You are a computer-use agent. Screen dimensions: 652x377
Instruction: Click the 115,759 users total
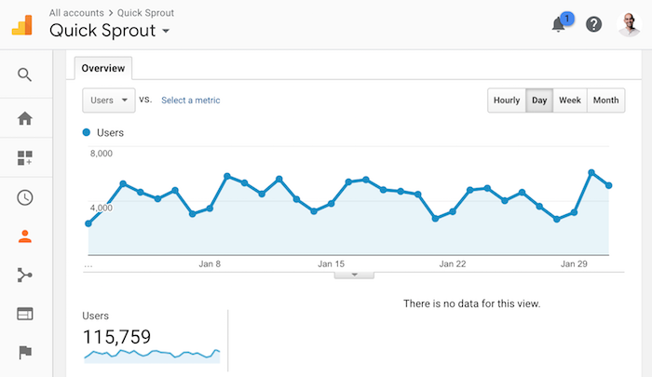coord(116,337)
